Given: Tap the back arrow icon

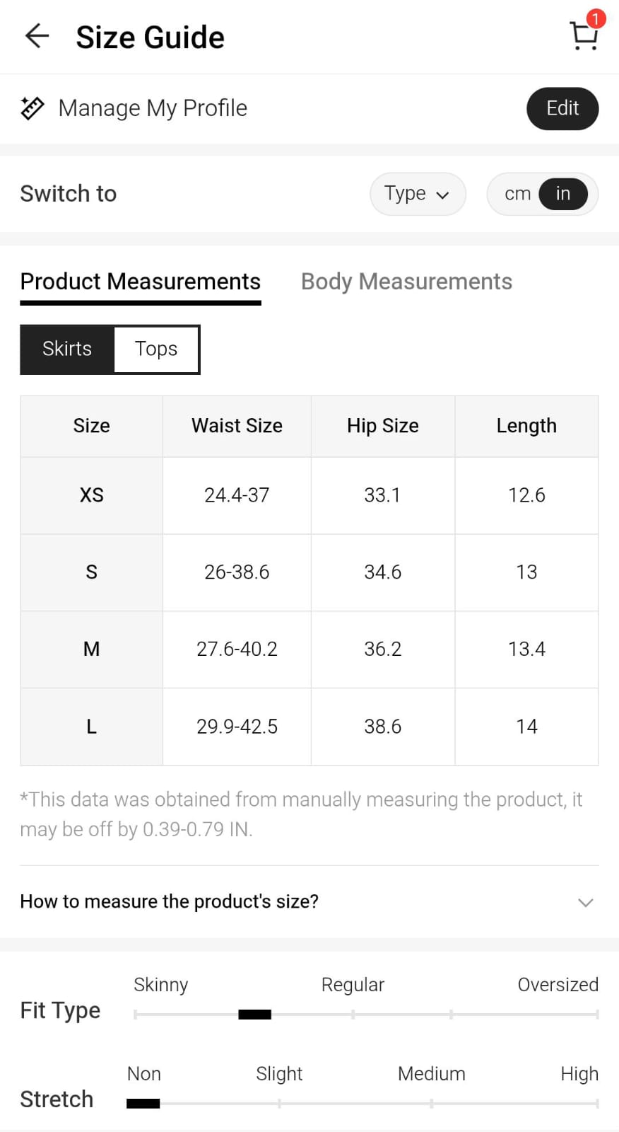Looking at the screenshot, I should [x=37, y=36].
